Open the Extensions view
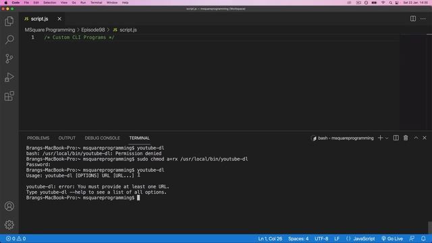Viewport: 432px width, 243px height. (x=9, y=96)
